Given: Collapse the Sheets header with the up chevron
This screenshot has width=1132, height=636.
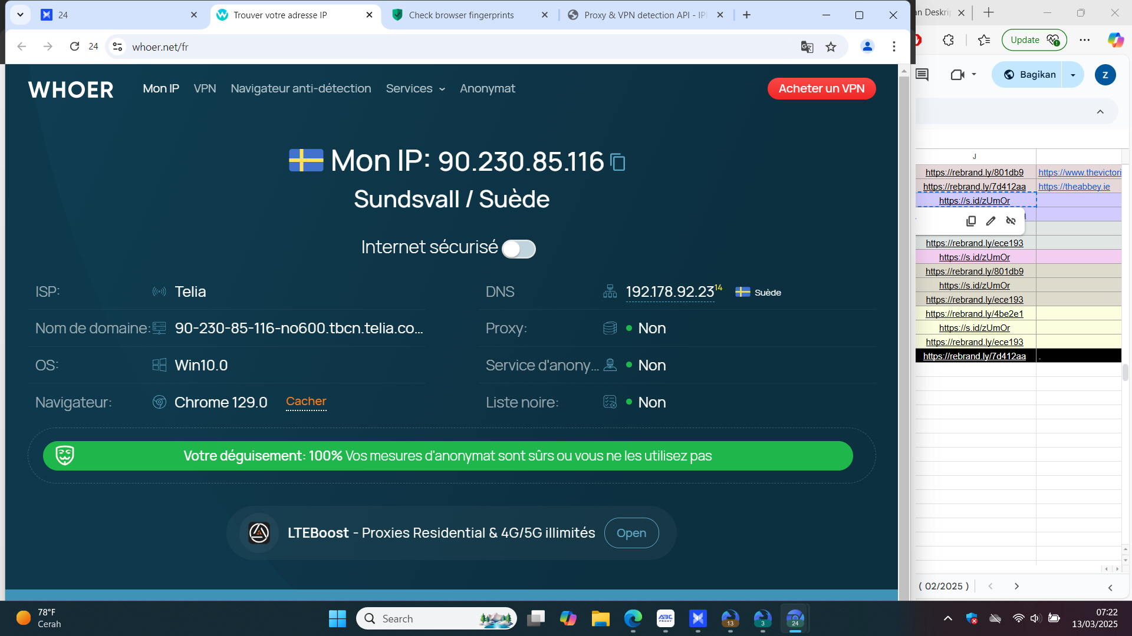Looking at the screenshot, I should [1100, 112].
